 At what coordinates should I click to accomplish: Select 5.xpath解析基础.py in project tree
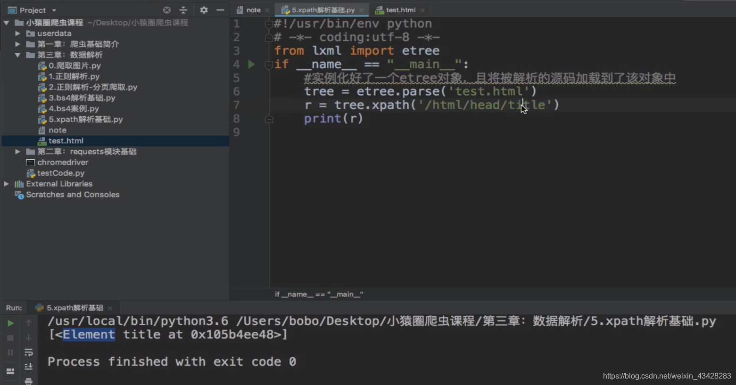(x=85, y=120)
